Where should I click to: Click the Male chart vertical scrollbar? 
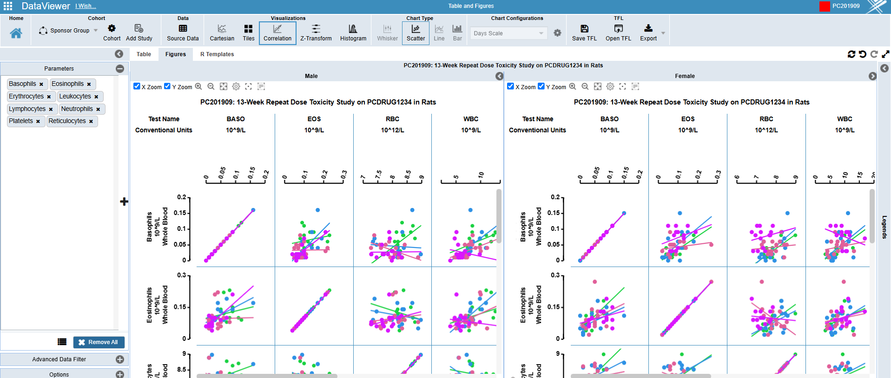(499, 216)
